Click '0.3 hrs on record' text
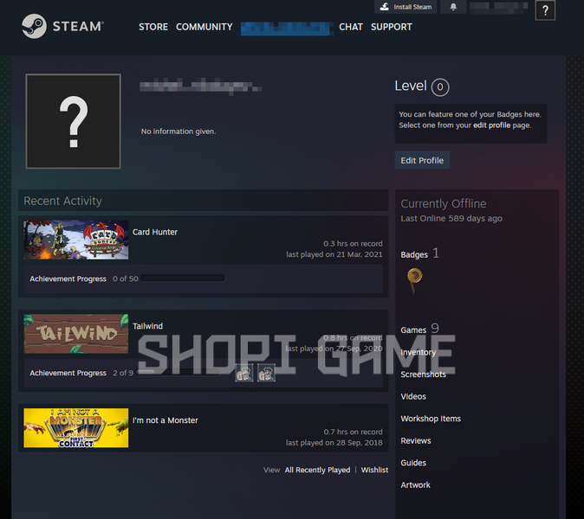Screen dimensions: 584x519 [353, 244]
